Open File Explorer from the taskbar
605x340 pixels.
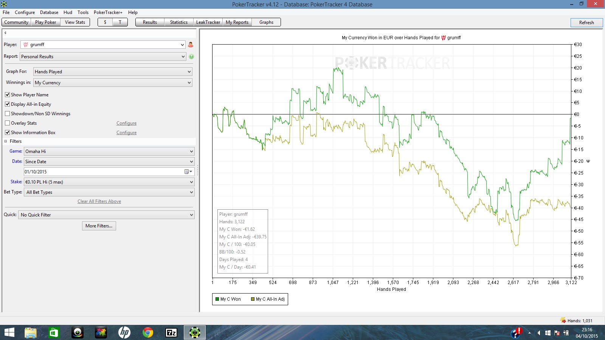[31, 332]
